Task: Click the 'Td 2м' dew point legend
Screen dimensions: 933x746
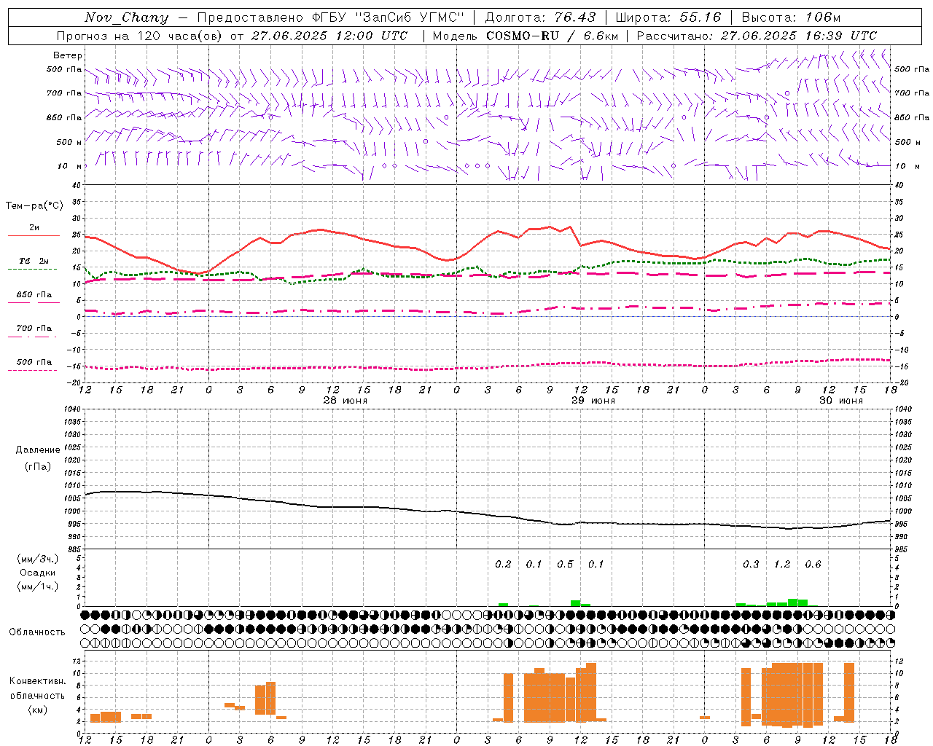Action: coord(34,261)
